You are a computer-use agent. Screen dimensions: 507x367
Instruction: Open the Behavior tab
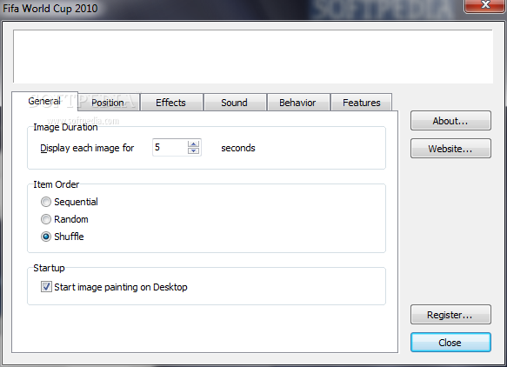coord(297,103)
